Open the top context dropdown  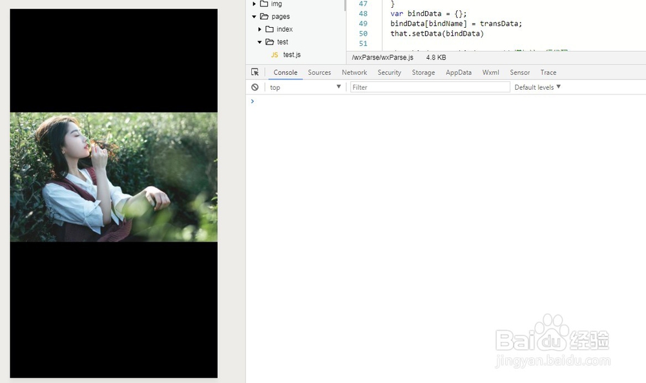coord(306,87)
